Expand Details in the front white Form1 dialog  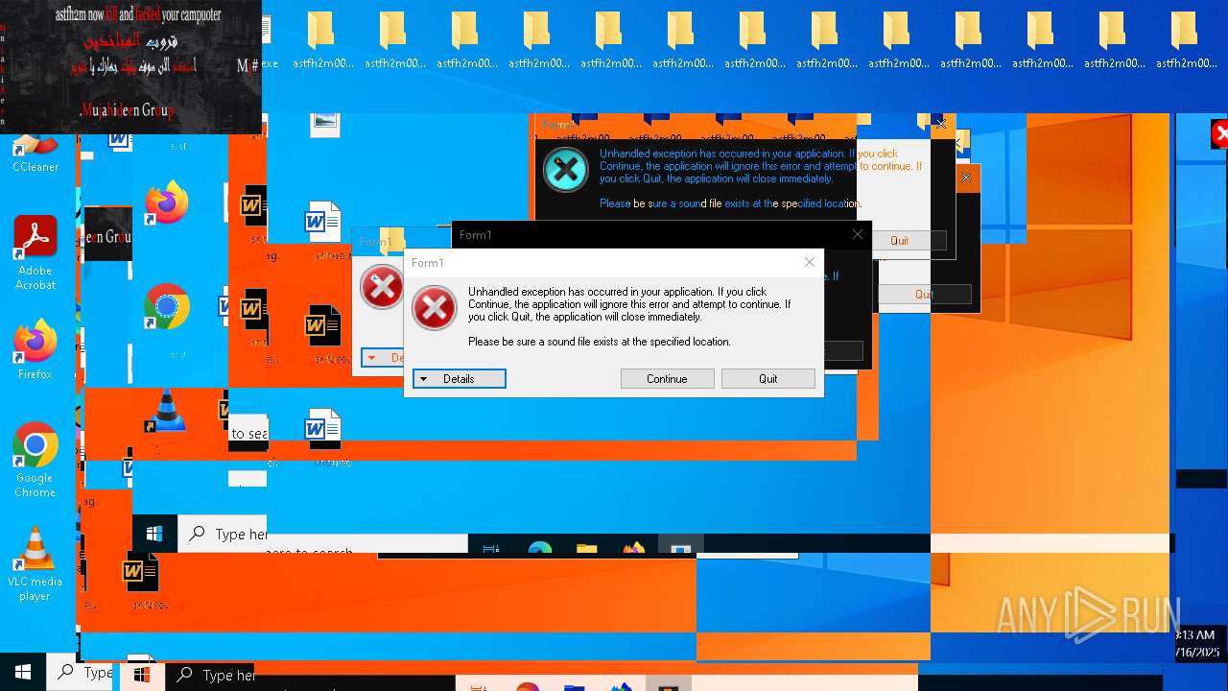click(459, 379)
